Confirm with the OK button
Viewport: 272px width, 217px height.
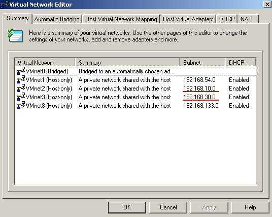(x=127, y=207)
